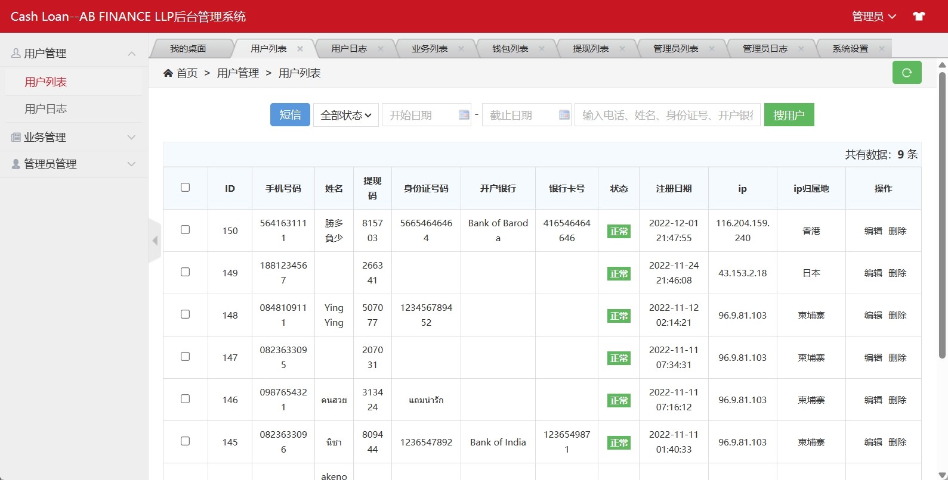
Task: Open the 全部状态 status dropdown
Action: [345, 115]
